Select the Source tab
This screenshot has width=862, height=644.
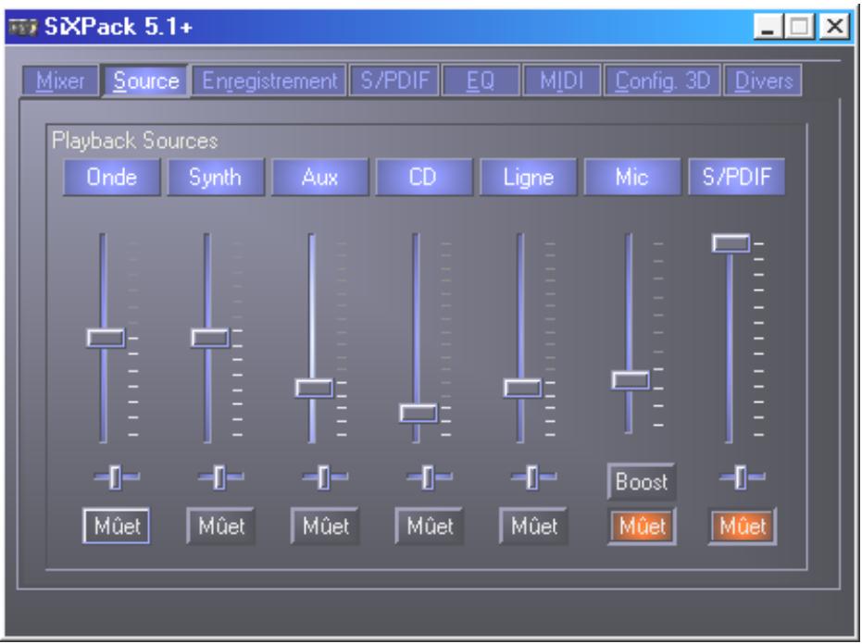point(145,80)
